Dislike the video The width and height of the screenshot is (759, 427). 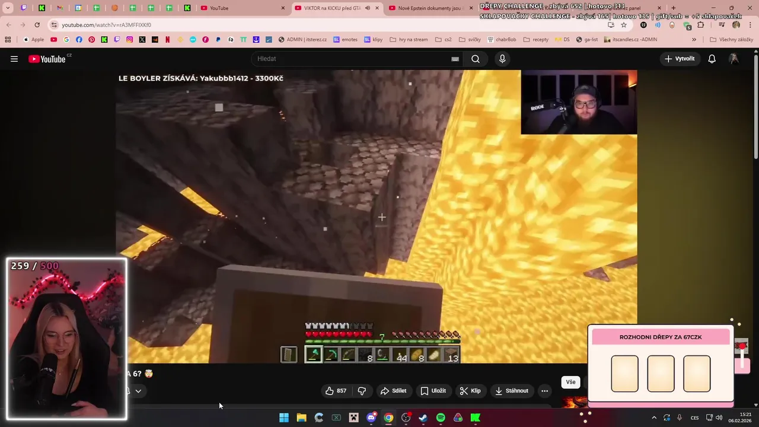tap(362, 391)
